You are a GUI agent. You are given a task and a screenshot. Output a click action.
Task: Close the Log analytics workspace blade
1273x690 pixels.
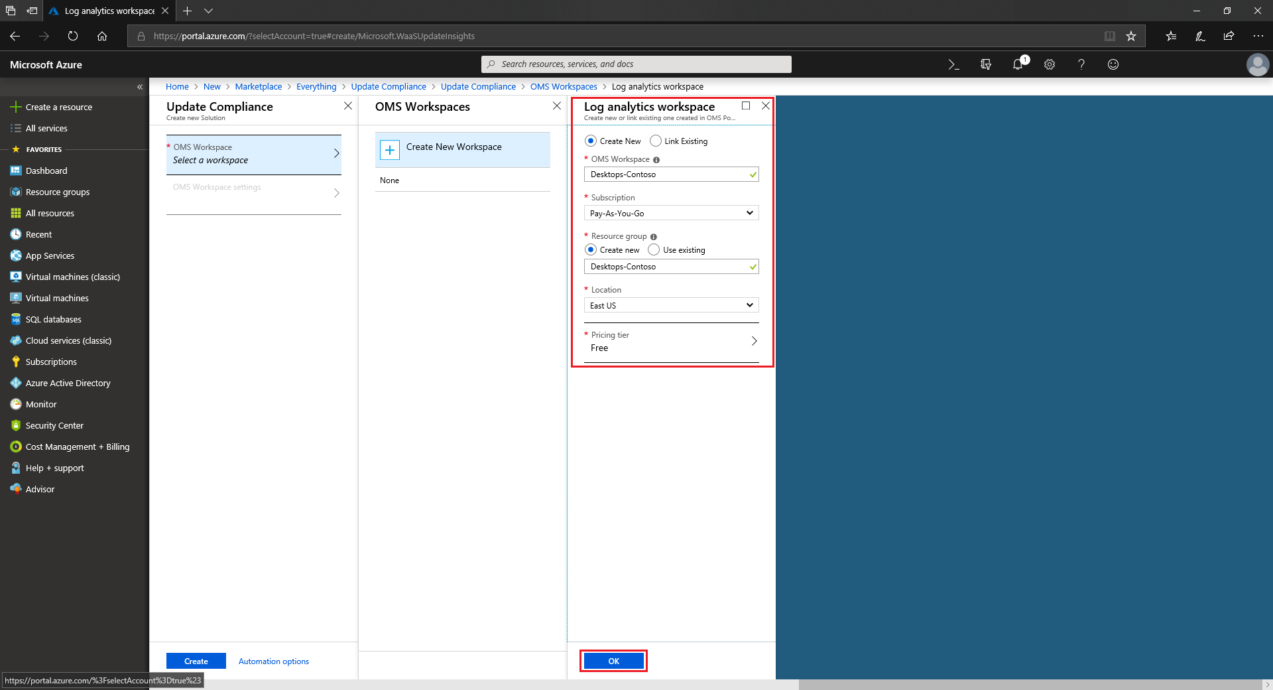(x=766, y=105)
